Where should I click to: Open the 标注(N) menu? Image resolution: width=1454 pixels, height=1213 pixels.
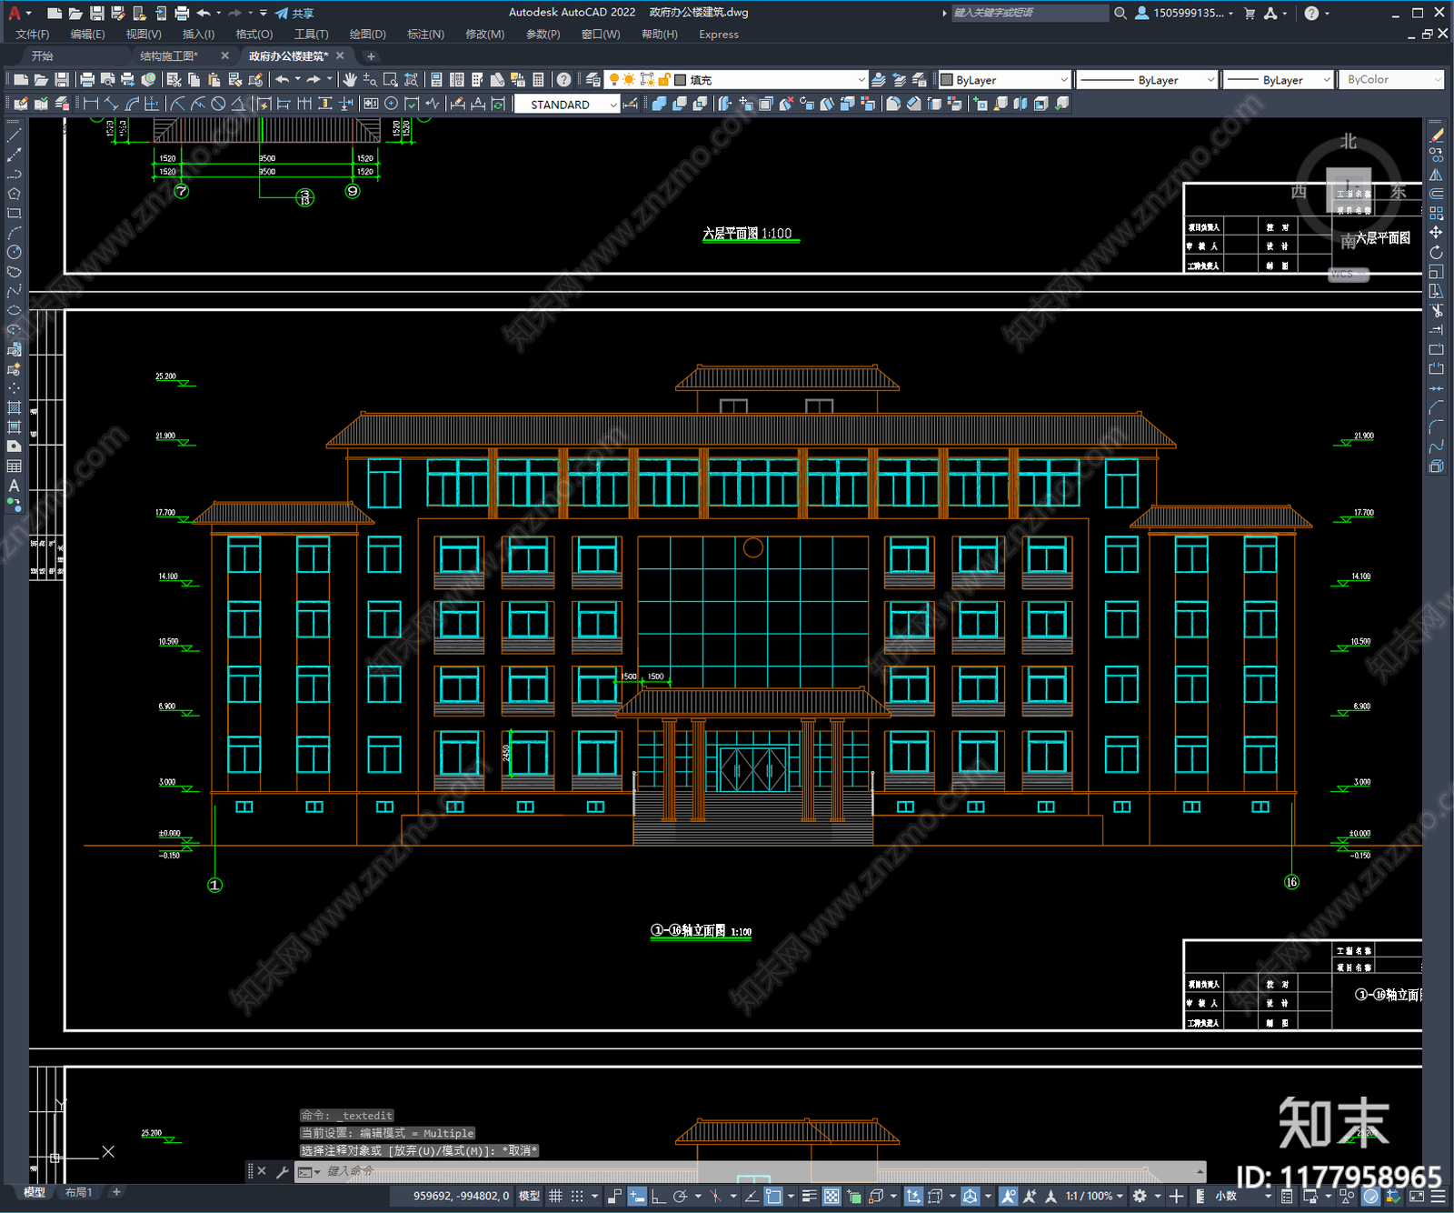(x=425, y=35)
